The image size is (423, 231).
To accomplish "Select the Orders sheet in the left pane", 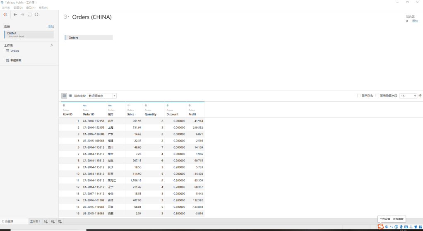I will pos(14,51).
